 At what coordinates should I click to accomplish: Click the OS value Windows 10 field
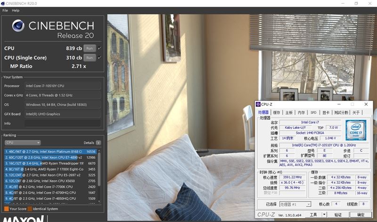click(63, 104)
